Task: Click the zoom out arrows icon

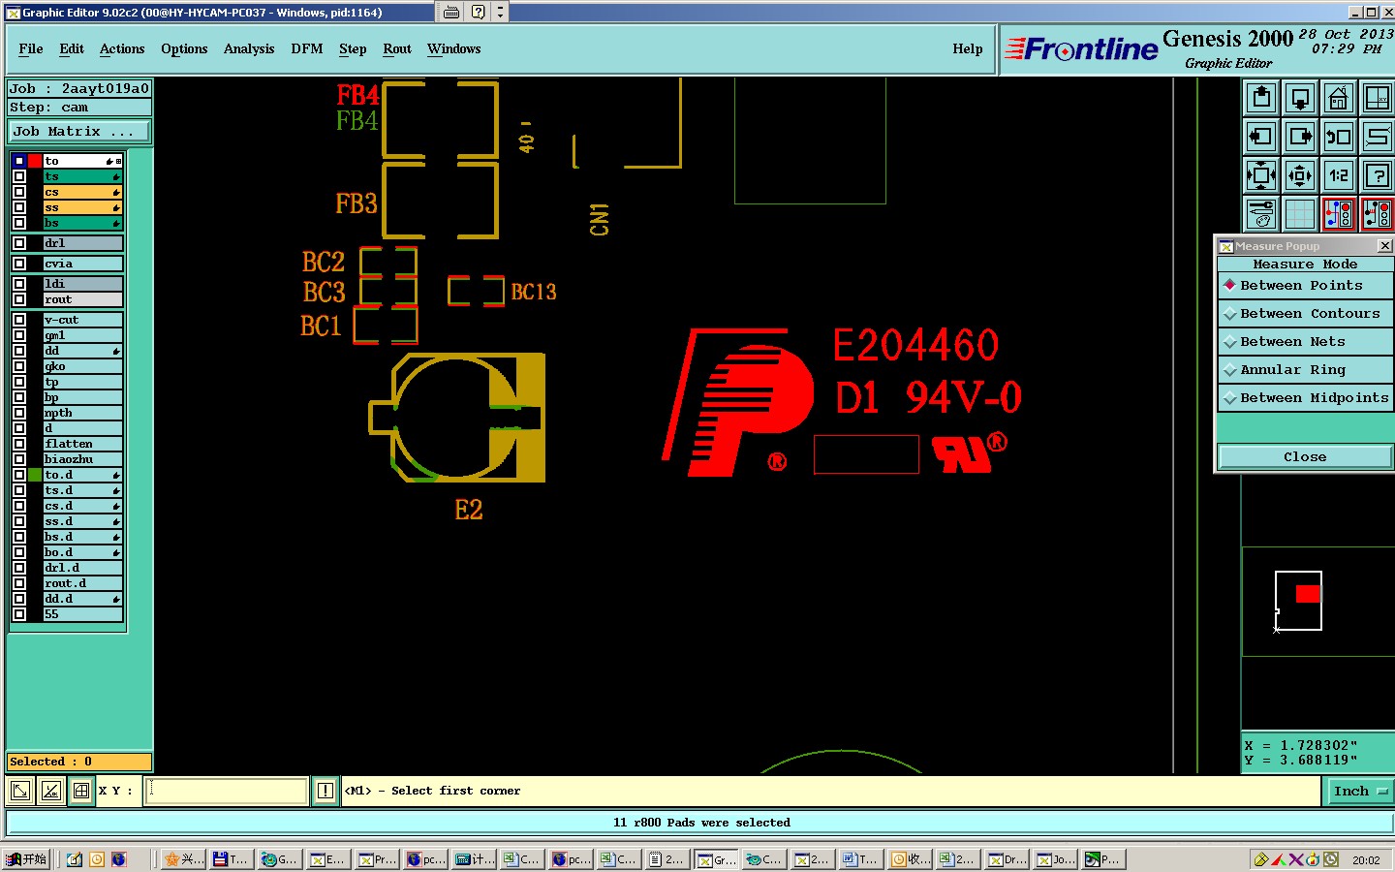Action: coord(1300,175)
